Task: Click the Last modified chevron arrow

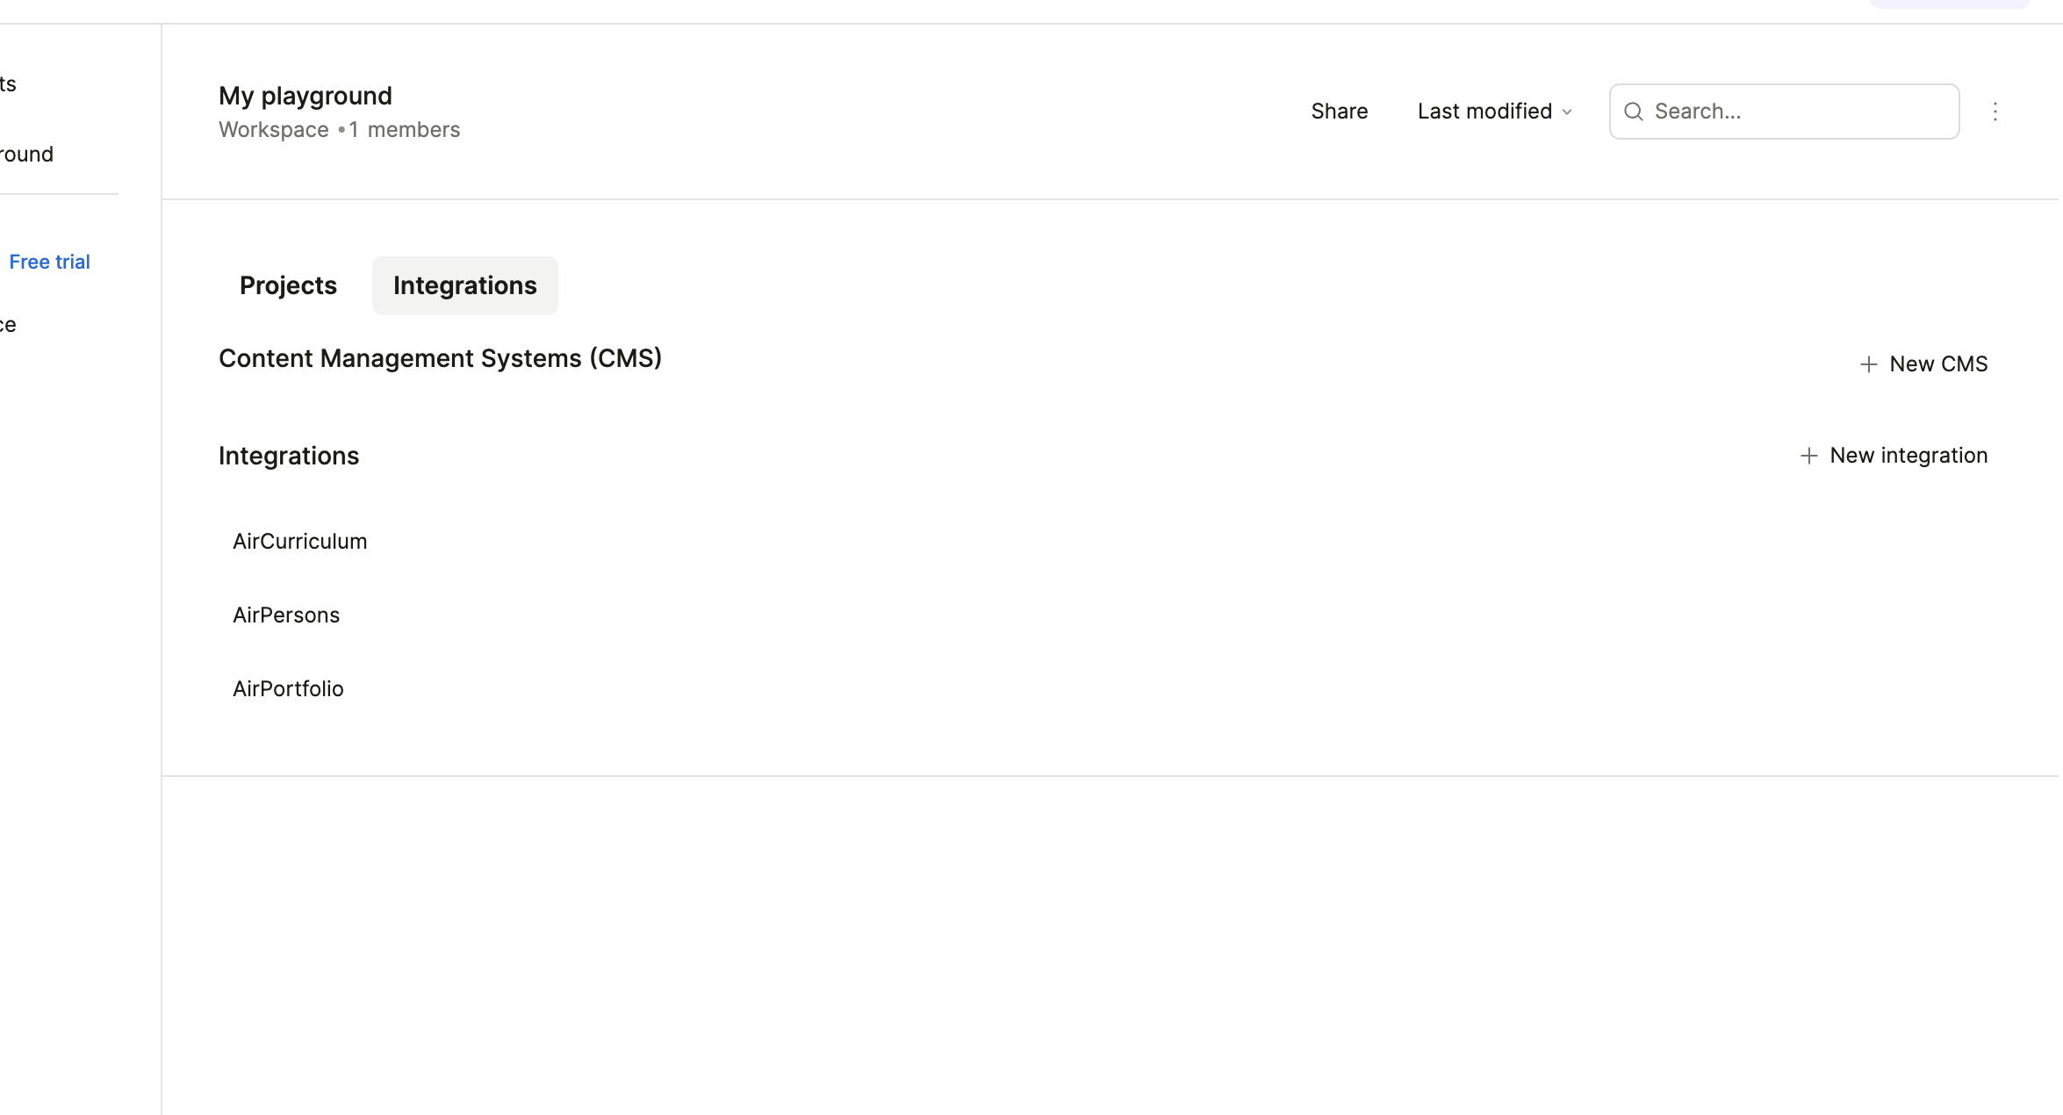Action: [1567, 112]
